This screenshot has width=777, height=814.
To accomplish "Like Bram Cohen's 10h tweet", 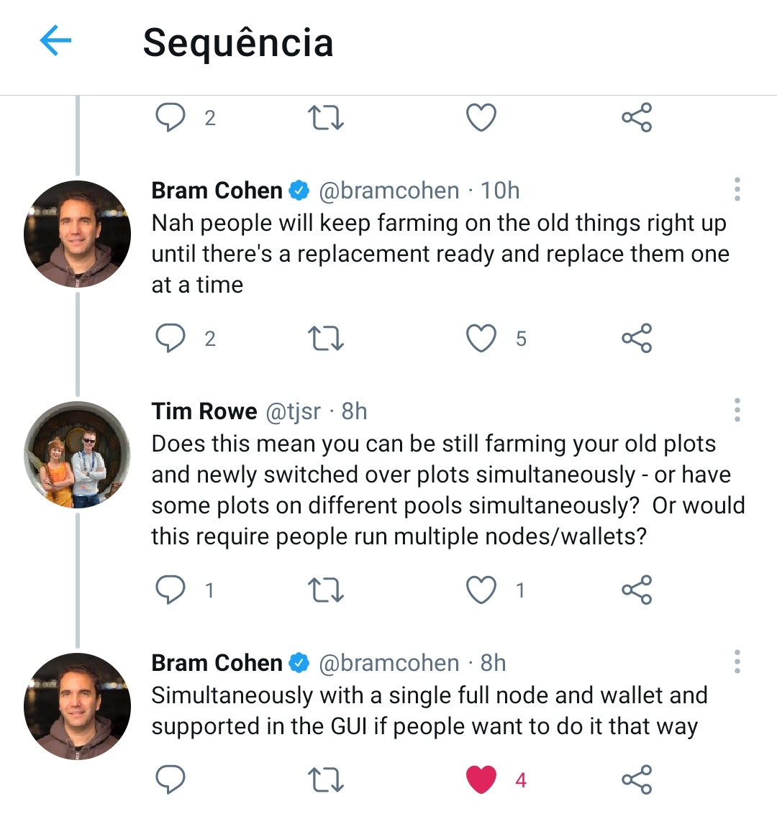I will pos(481,339).
